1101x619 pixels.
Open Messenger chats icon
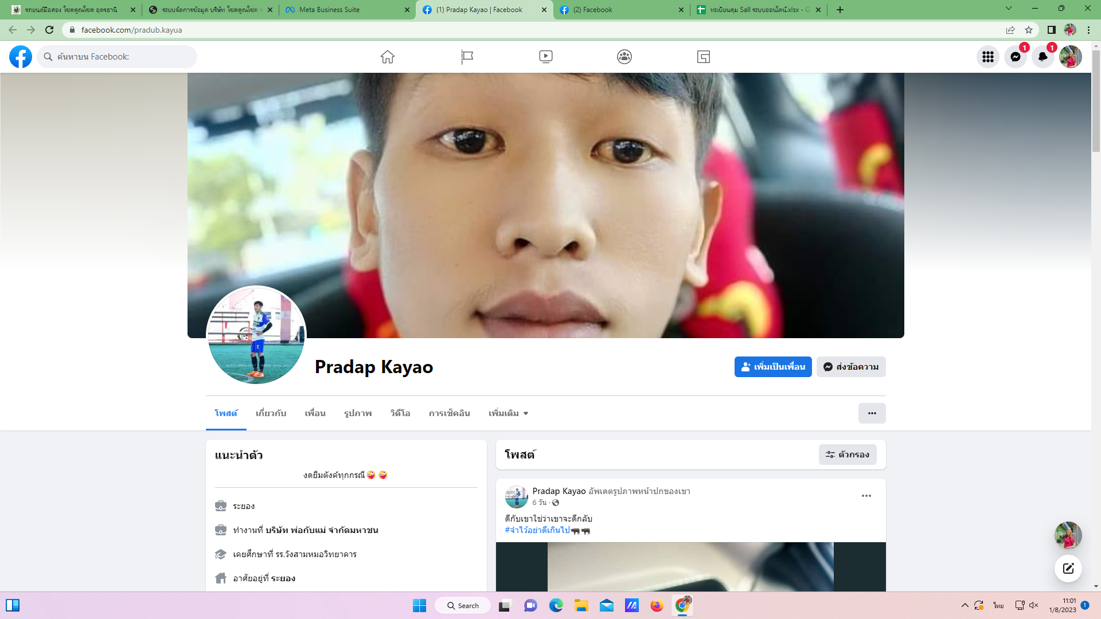pos(1015,57)
